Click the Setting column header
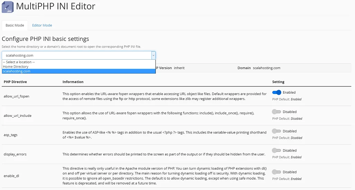The image size is (355, 190). click(278, 82)
